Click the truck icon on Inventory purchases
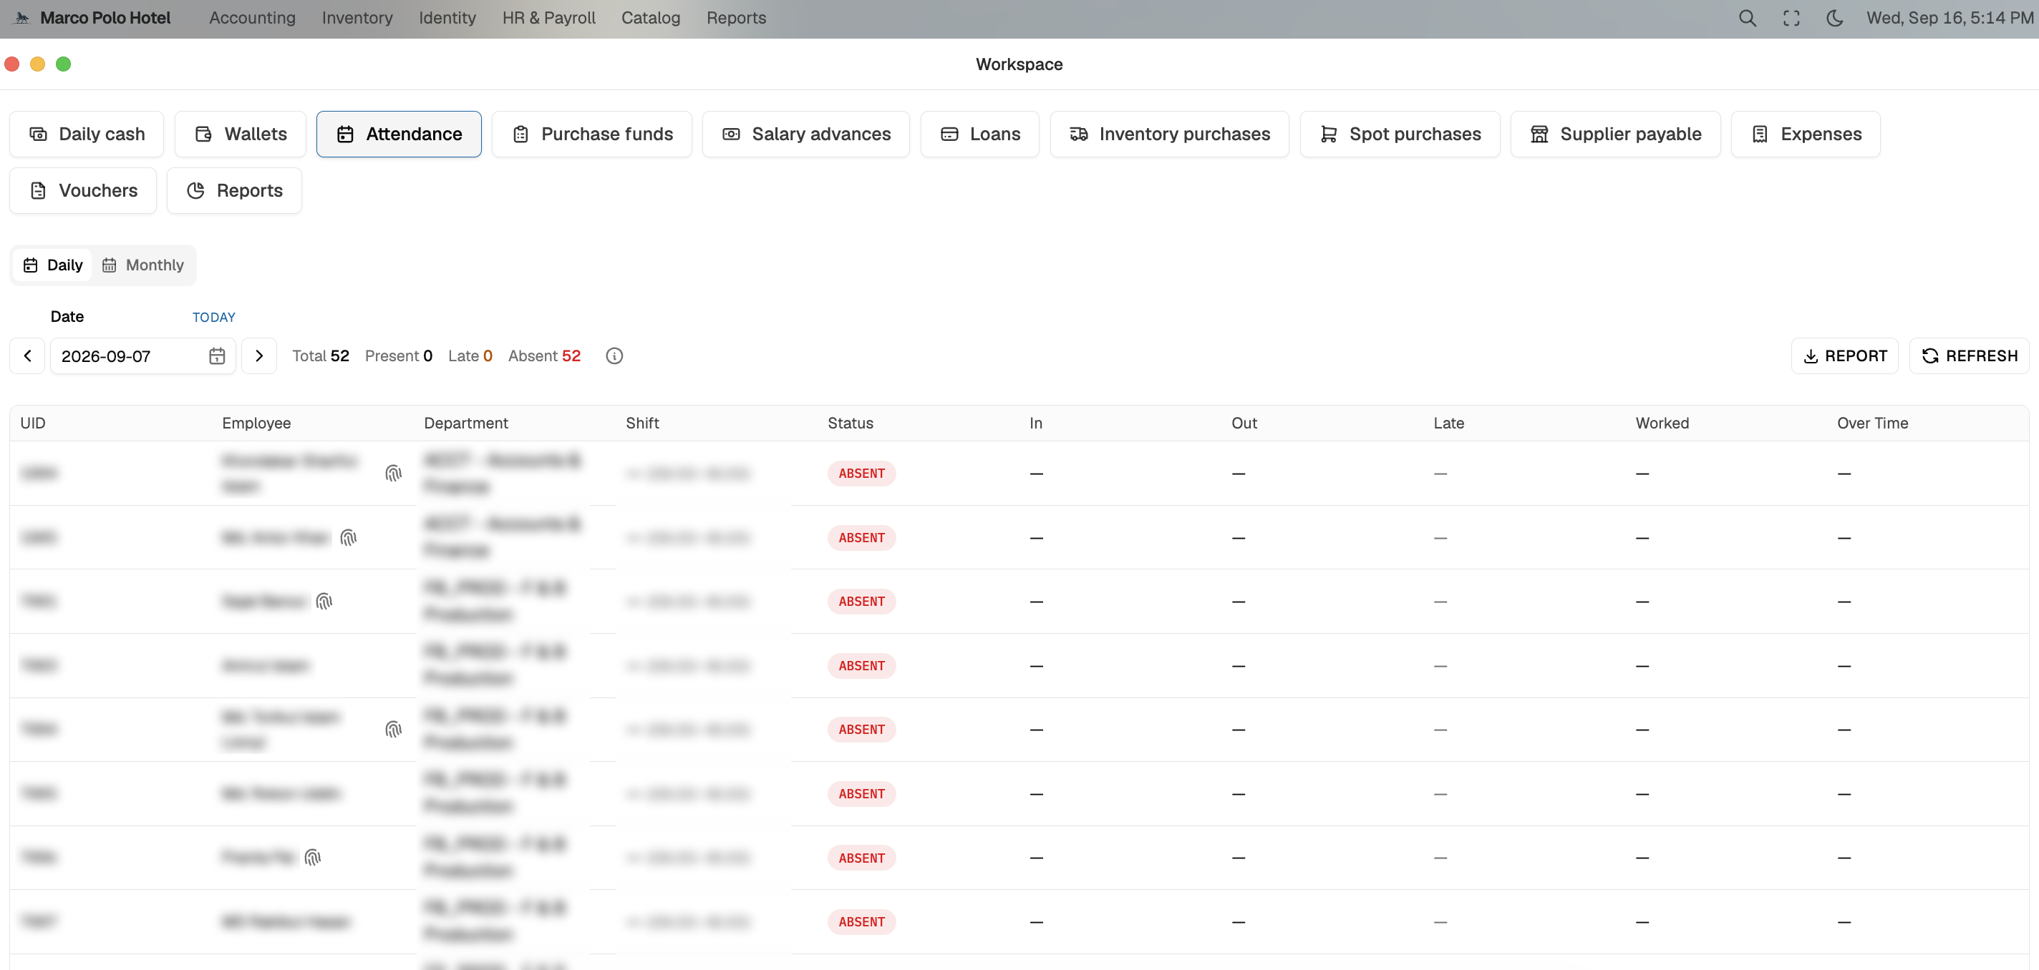The height and width of the screenshot is (970, 2039). pos(1079,134)
